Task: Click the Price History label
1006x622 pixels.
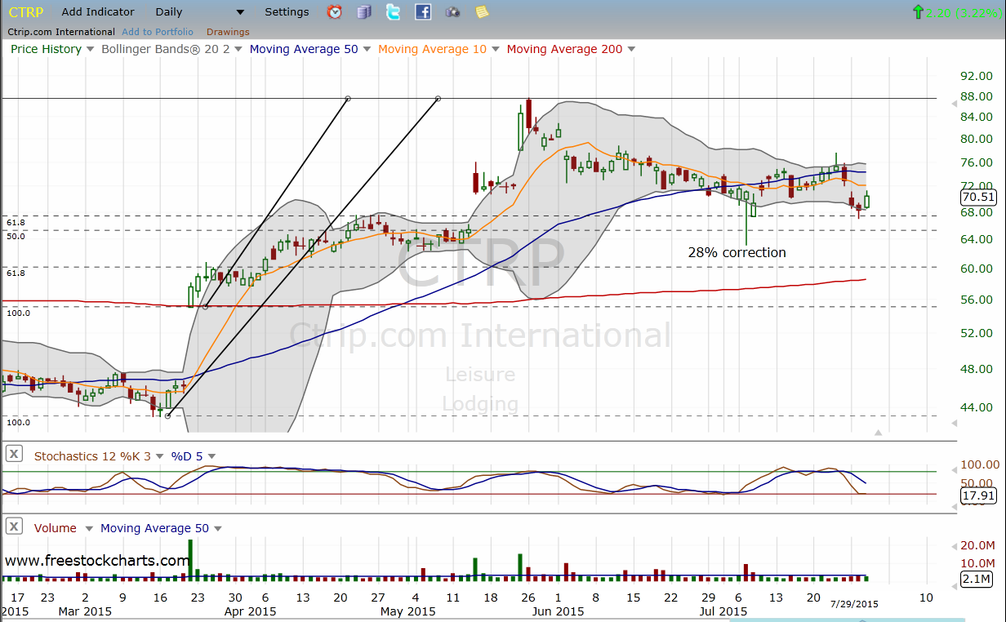Action: [46, 49]
